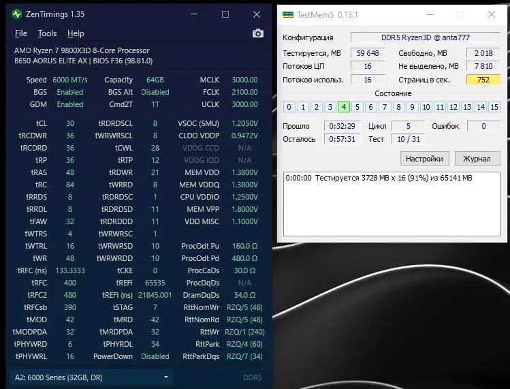Click the Speed value 6000 MT/s

(70, 80)
